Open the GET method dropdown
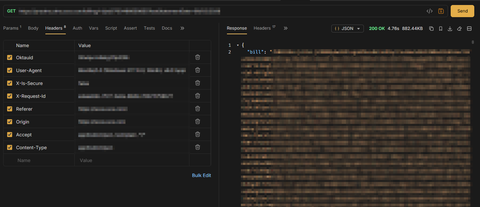The image size is (480, 207). pyautogui.click(x=11, y=11)
